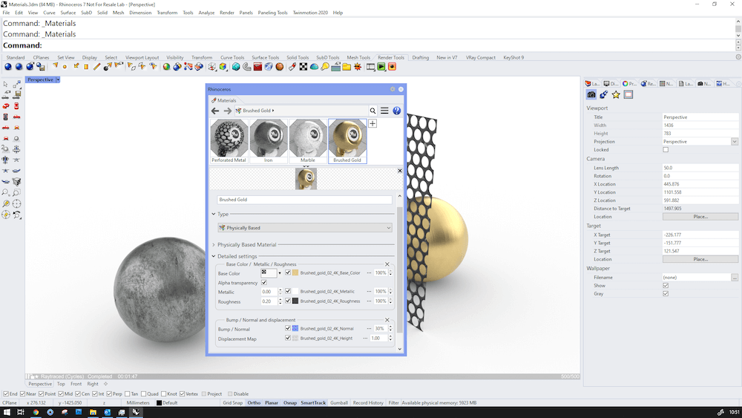Enable the viewport Locked checkbox
This screenshot has height=418, width=742.
[x=666, y=149]
